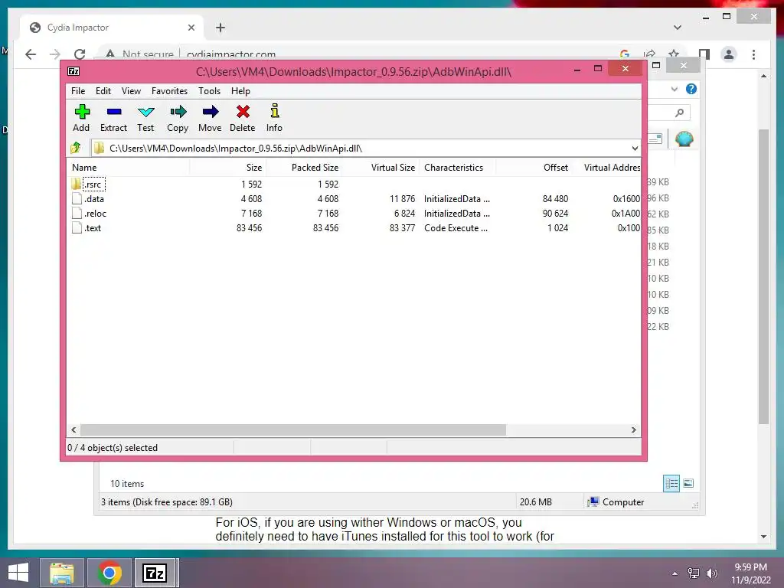Screen dimensions: 784x588
Task: Click the '83 377' virtual size cell
Action: point(402,228)
